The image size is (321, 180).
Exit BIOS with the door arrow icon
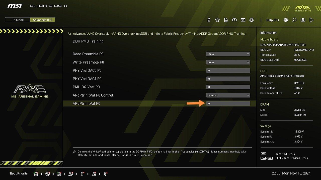point(311,20)
